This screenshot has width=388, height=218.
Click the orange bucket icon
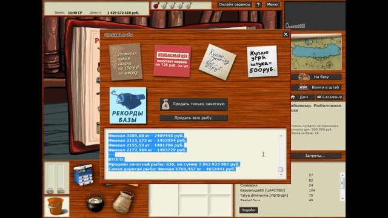point(56,206)
